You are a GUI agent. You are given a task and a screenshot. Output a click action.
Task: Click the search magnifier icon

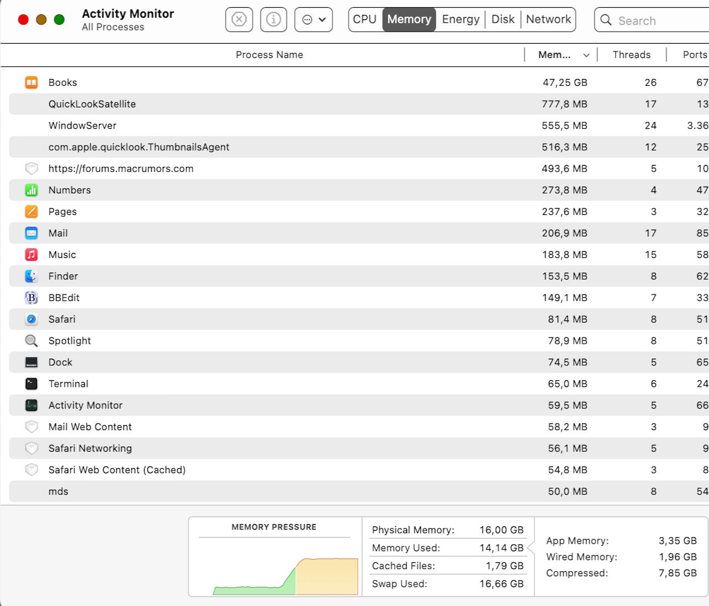pos(606,20)
